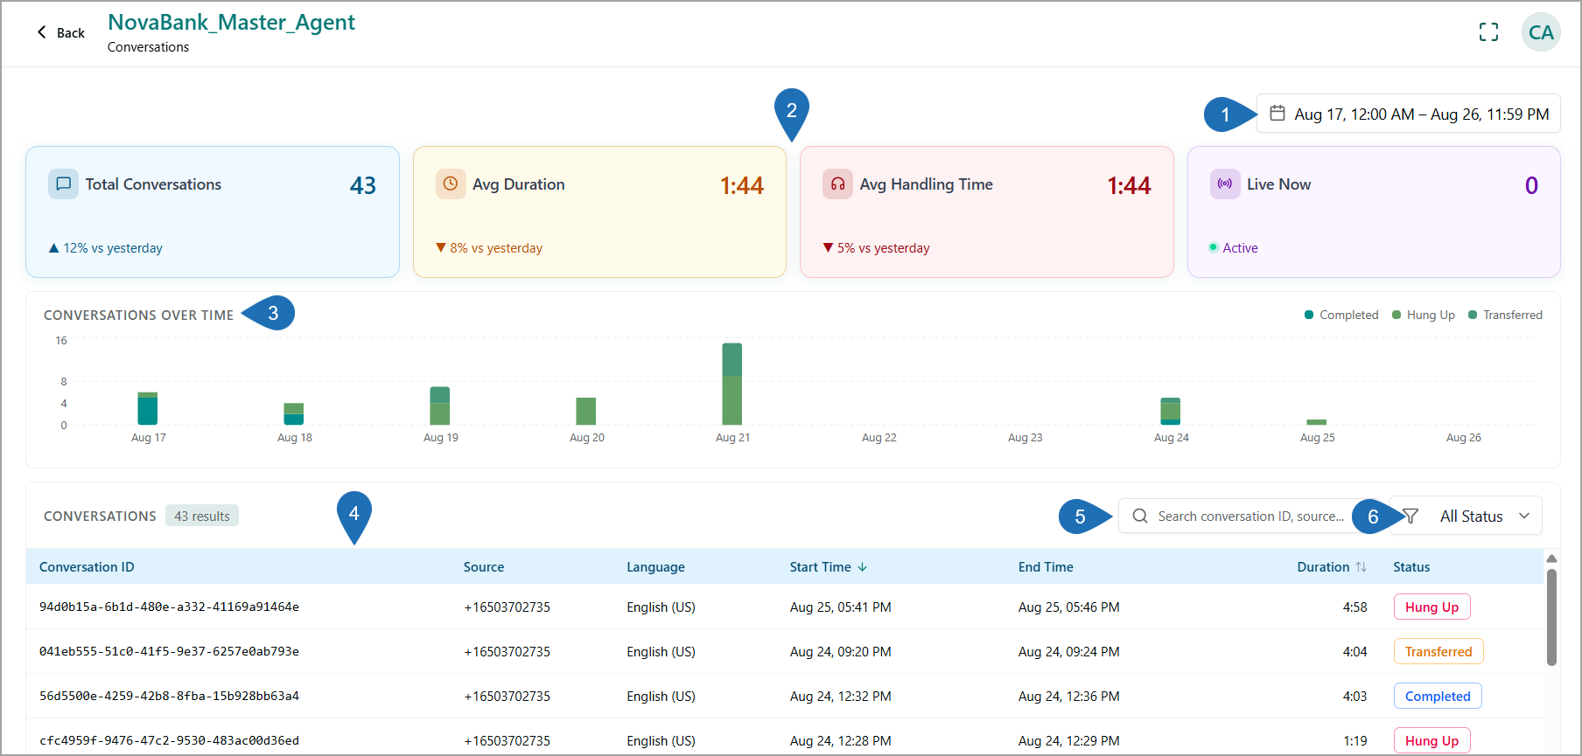Click the Aug 24 chart bar
Viewport: 1582px width, 756px height.
1171,412
